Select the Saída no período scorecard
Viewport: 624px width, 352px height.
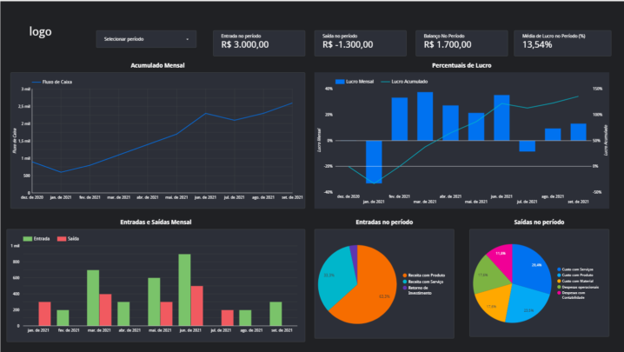[x=361, y=41]
